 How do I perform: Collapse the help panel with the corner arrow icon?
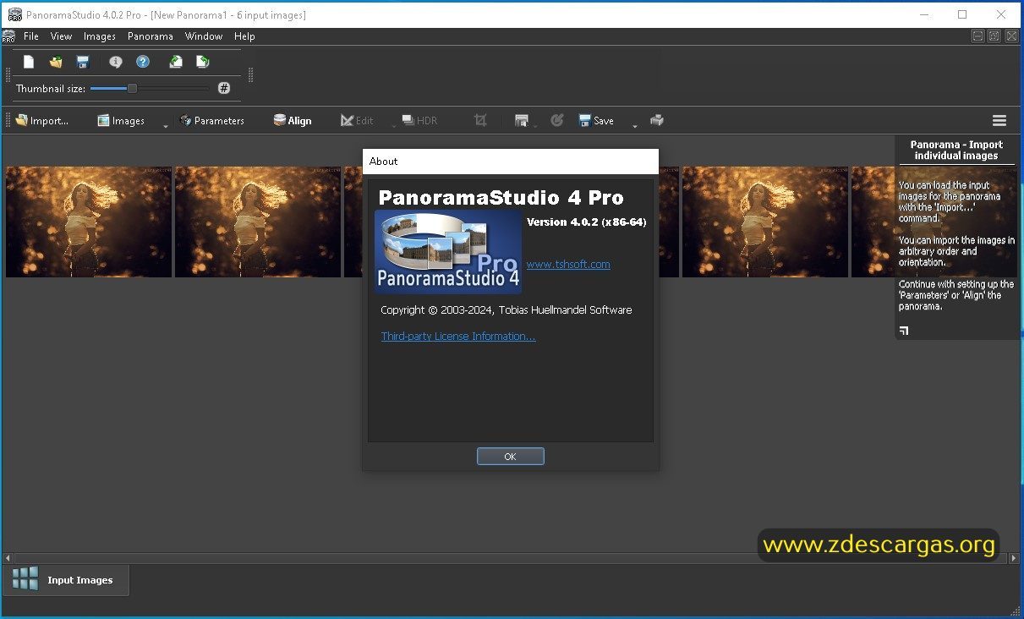[x=904, y=331]
